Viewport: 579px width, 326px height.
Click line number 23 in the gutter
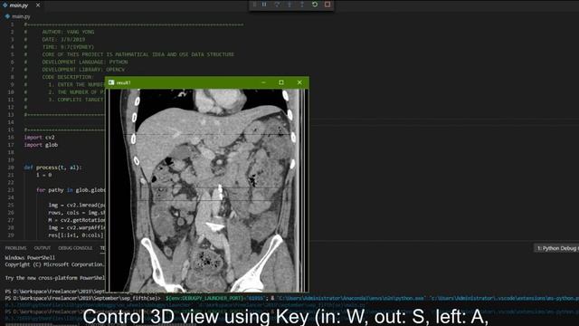(11, 190)
